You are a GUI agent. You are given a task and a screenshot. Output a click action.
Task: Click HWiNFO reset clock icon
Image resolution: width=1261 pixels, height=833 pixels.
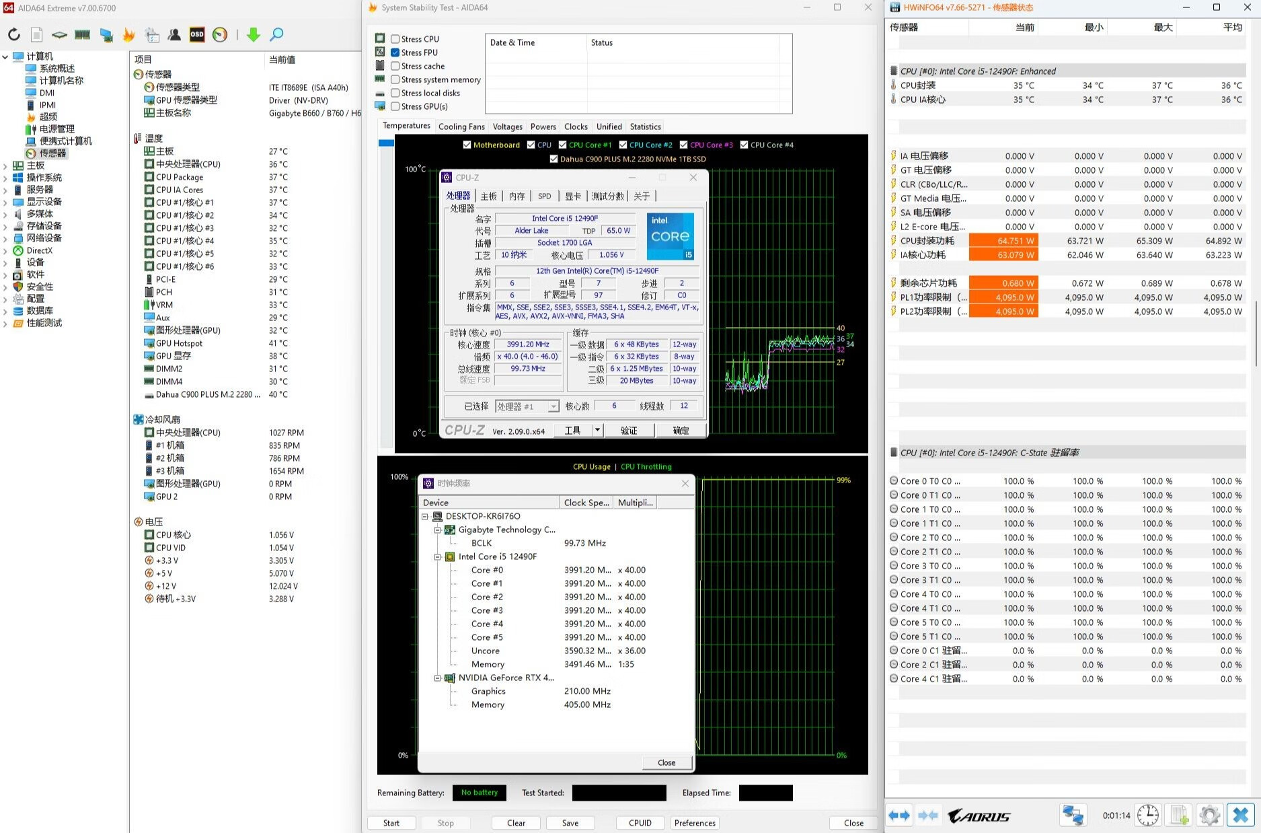pos(1148,816)
